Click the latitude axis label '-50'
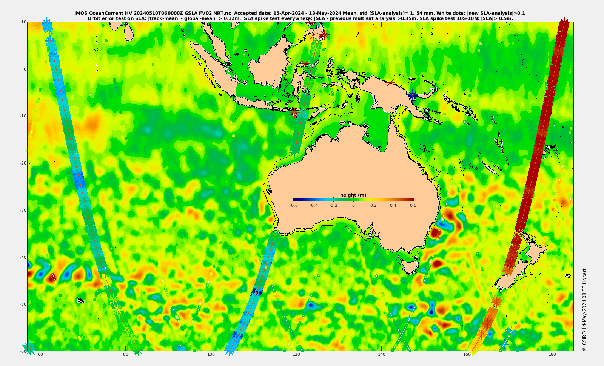This screenshot has height=366, width=604. pyautogui.click(x=23, y=304)
